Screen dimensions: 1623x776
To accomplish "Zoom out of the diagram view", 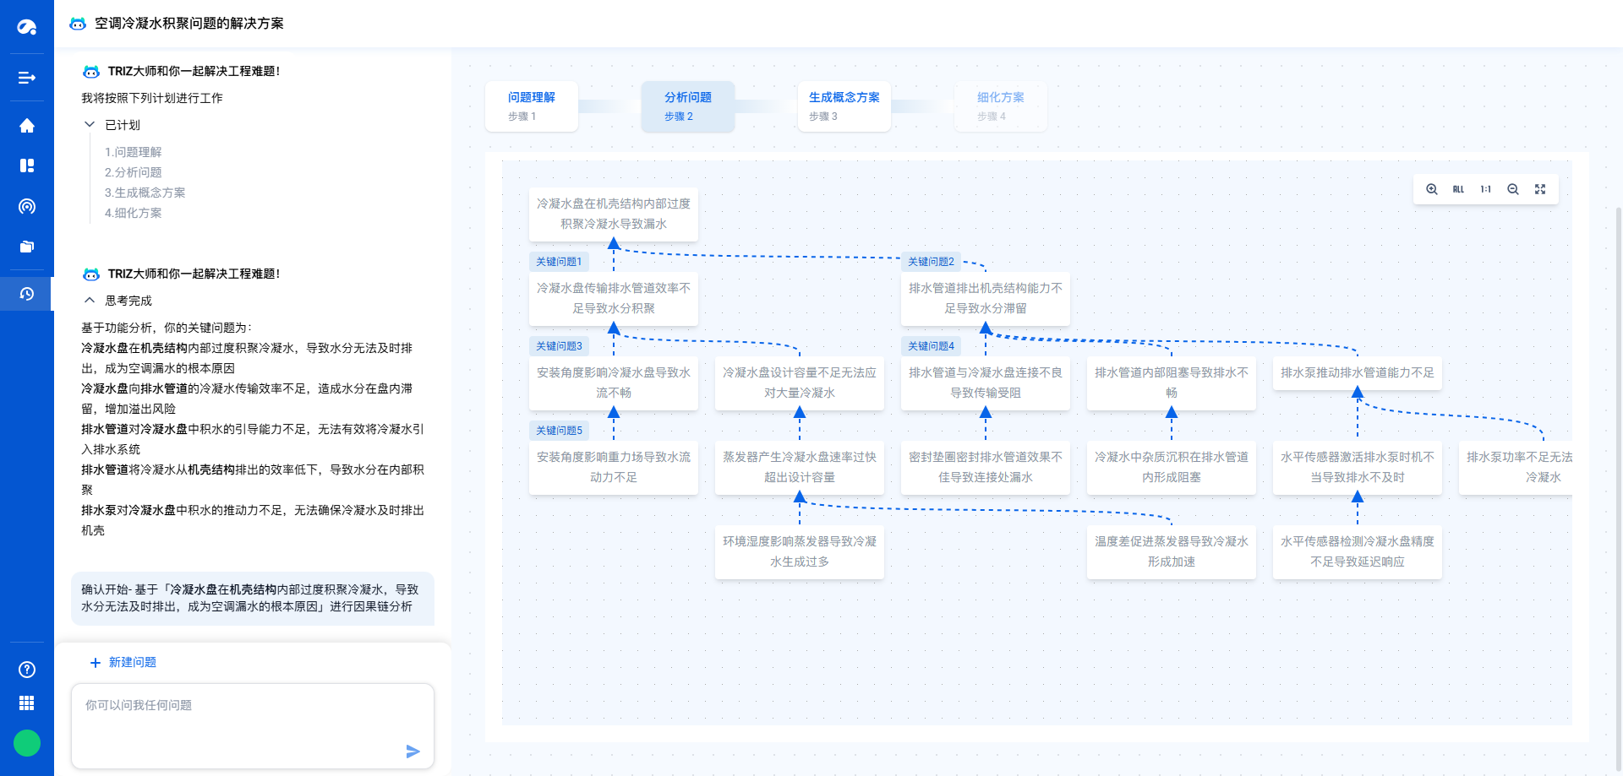I will [x=1513, y=189].
